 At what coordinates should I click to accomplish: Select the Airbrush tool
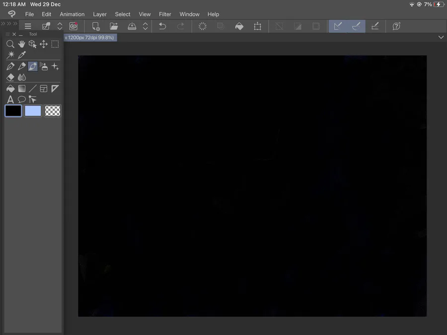[44, 67]
